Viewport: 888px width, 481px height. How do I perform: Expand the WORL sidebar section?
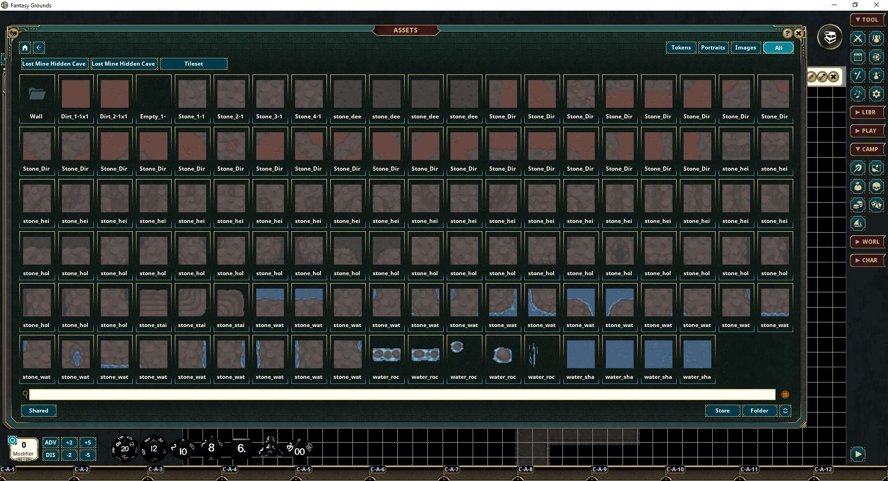pos(867,242)
